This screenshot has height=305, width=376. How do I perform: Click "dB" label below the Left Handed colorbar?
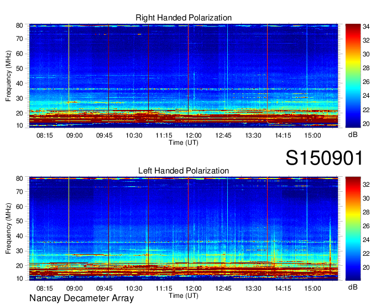tap(353, 287)
